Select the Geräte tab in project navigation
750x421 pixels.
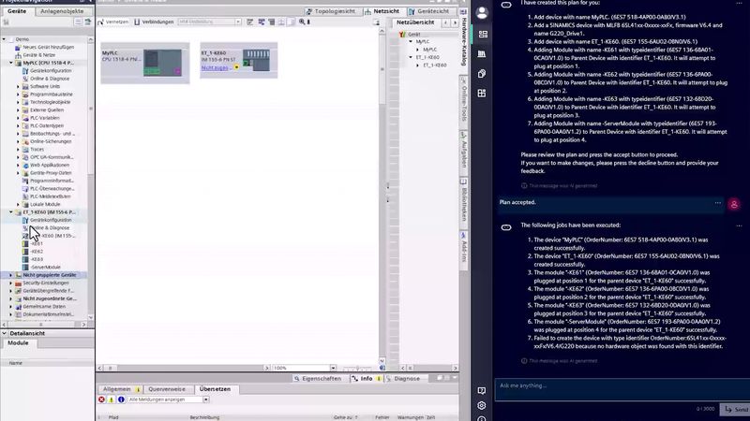pyautogui.click(x=17, y=11)
